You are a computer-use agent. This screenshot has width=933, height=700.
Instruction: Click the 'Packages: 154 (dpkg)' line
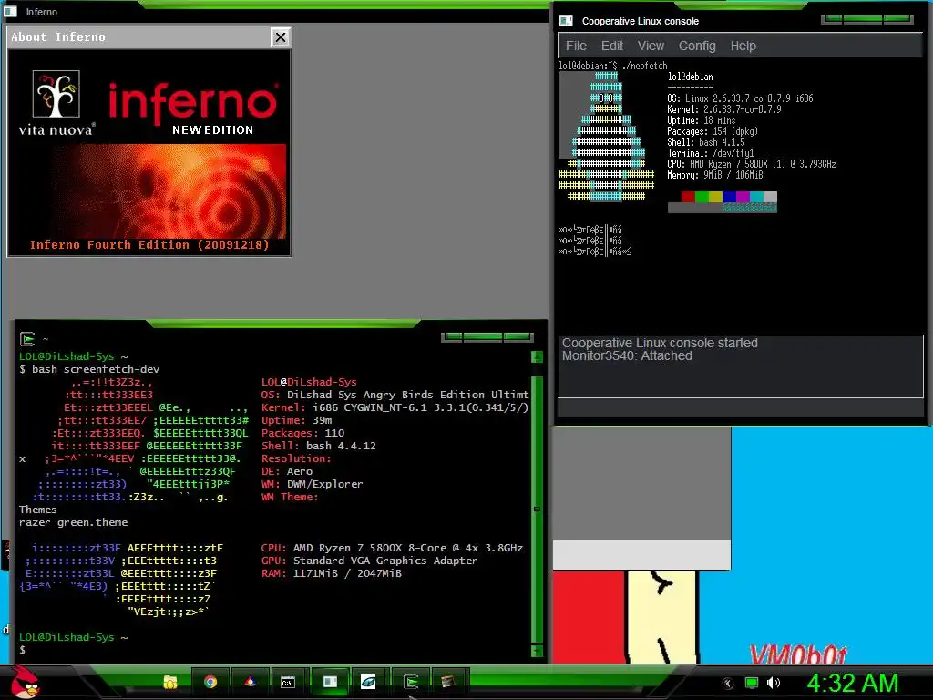tap(713, 131)
